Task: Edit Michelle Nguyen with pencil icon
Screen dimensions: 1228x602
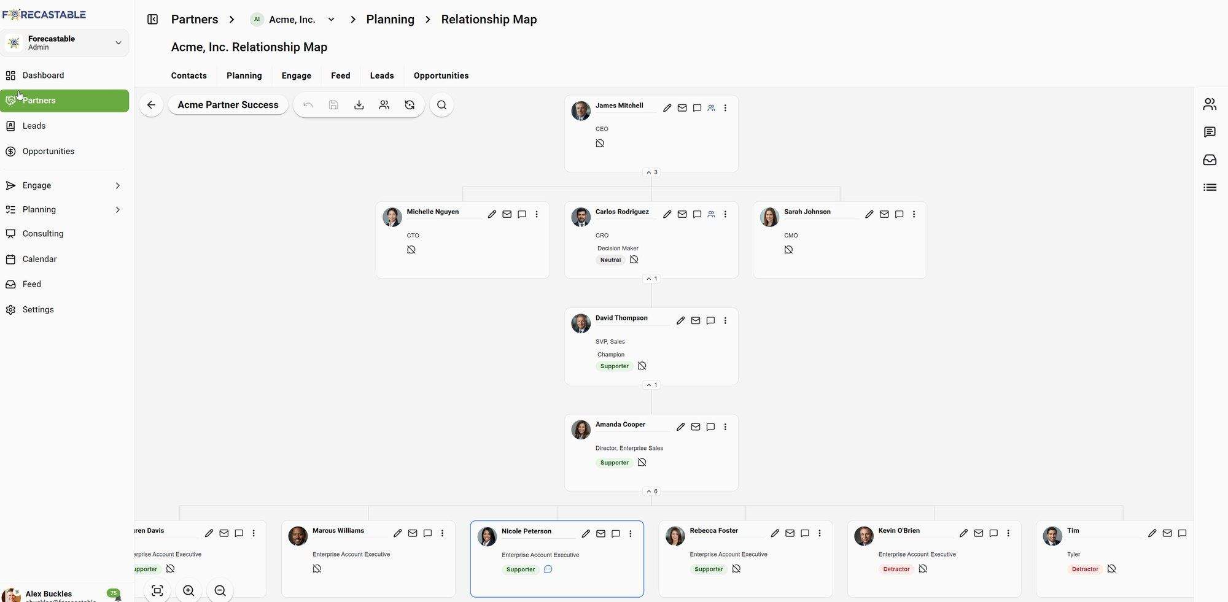Action: 492,214
